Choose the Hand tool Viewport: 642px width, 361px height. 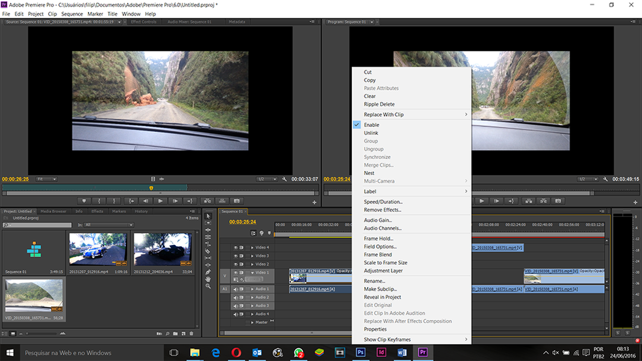[x=208, y=279]
